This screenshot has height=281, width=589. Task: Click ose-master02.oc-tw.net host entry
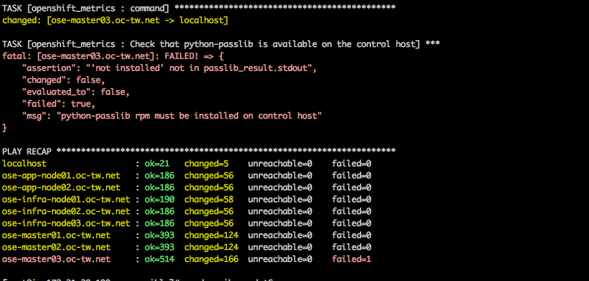click(x=56, y=247)
